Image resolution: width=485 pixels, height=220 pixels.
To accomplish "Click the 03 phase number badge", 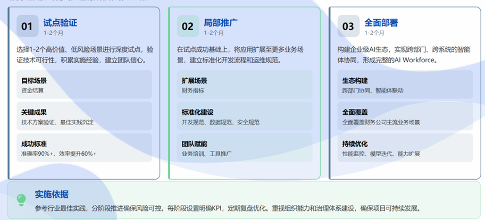I will click(348, 26).
